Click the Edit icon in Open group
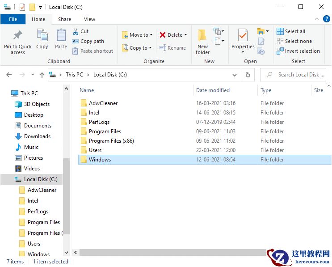Image resolution: width=332 pixels, height=267 pixels. pos(261,41)
